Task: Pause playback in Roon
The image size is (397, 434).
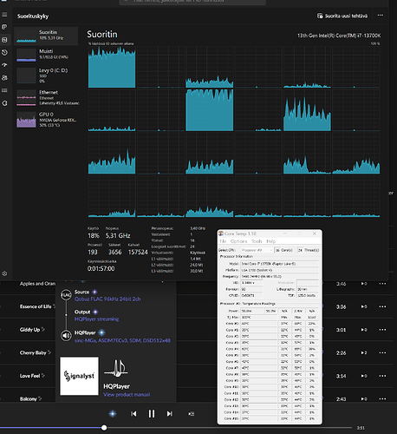Action: pyautogui.click(x=152, y=414)
